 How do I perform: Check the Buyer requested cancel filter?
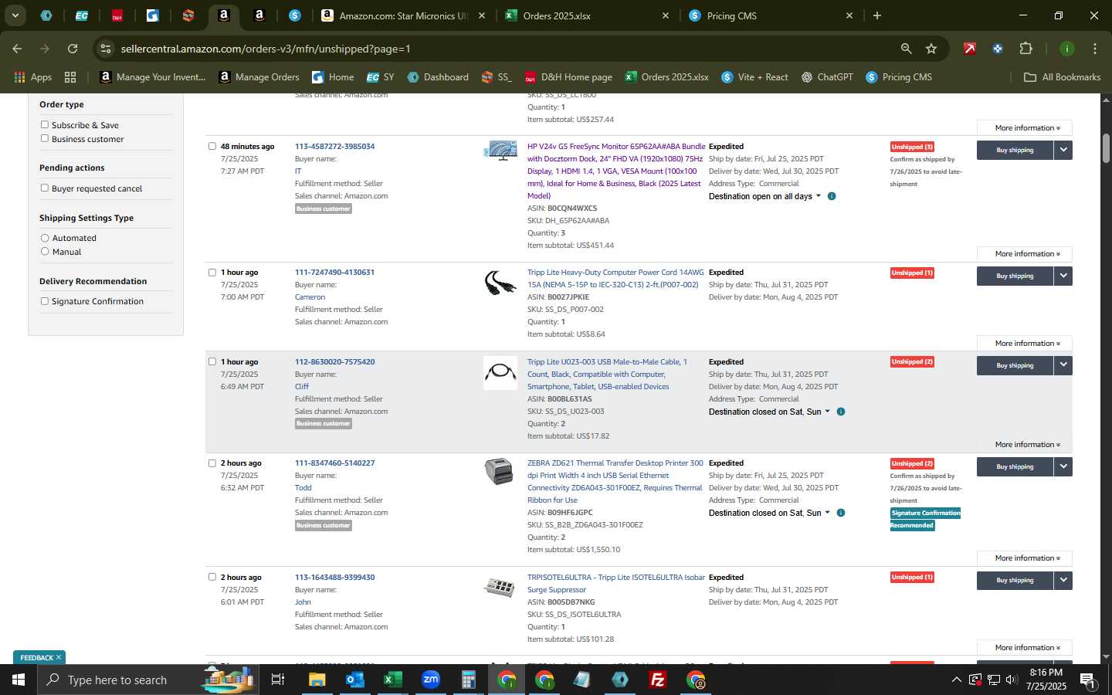click(x=45, y=188)
